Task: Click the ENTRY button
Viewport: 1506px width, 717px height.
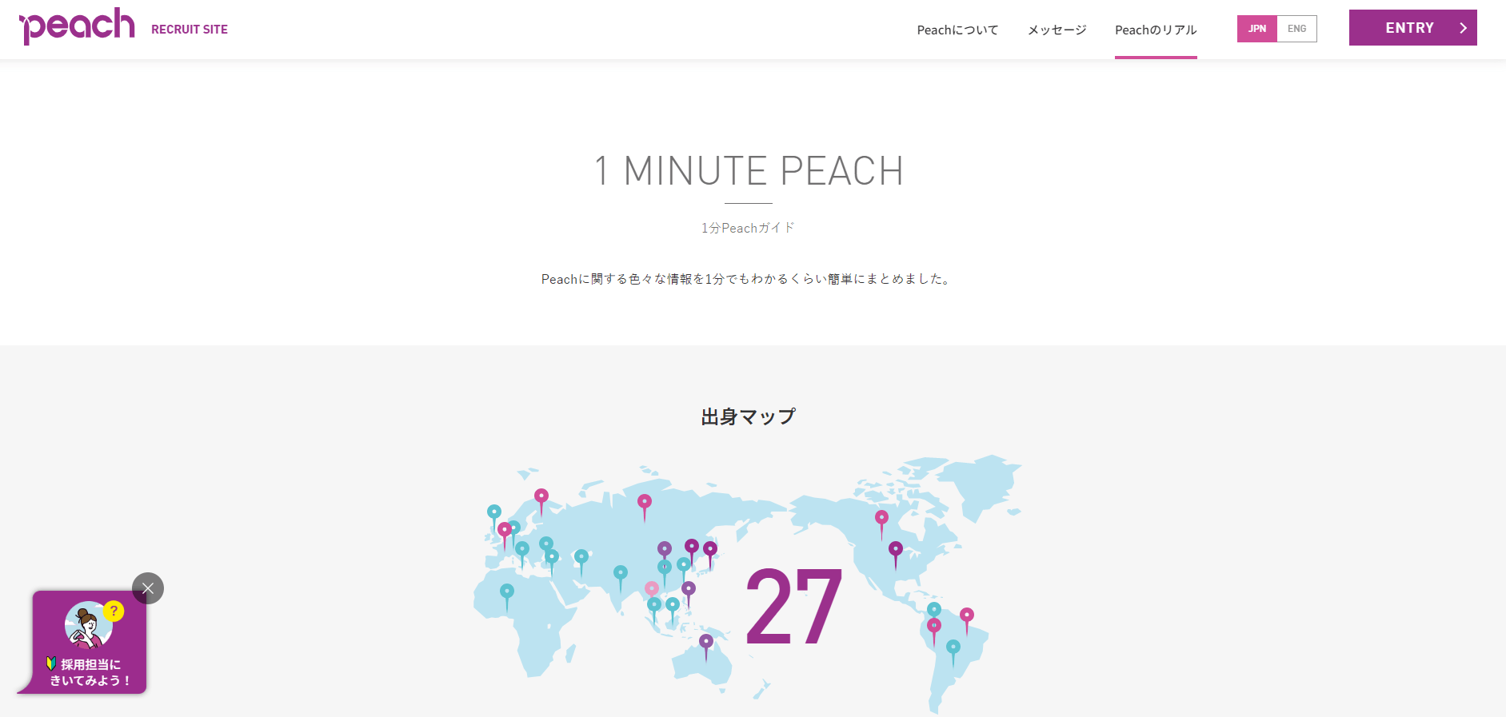Action: pyautogui.click(x=1412, y=28)
